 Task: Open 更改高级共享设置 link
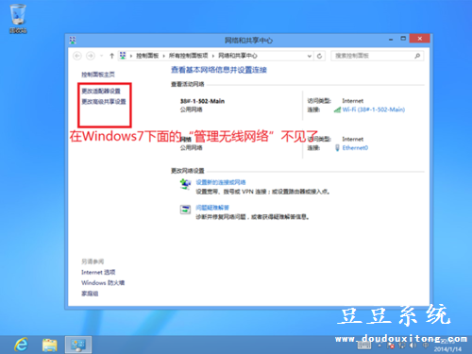pyautogui.click(x=104, y=101)
